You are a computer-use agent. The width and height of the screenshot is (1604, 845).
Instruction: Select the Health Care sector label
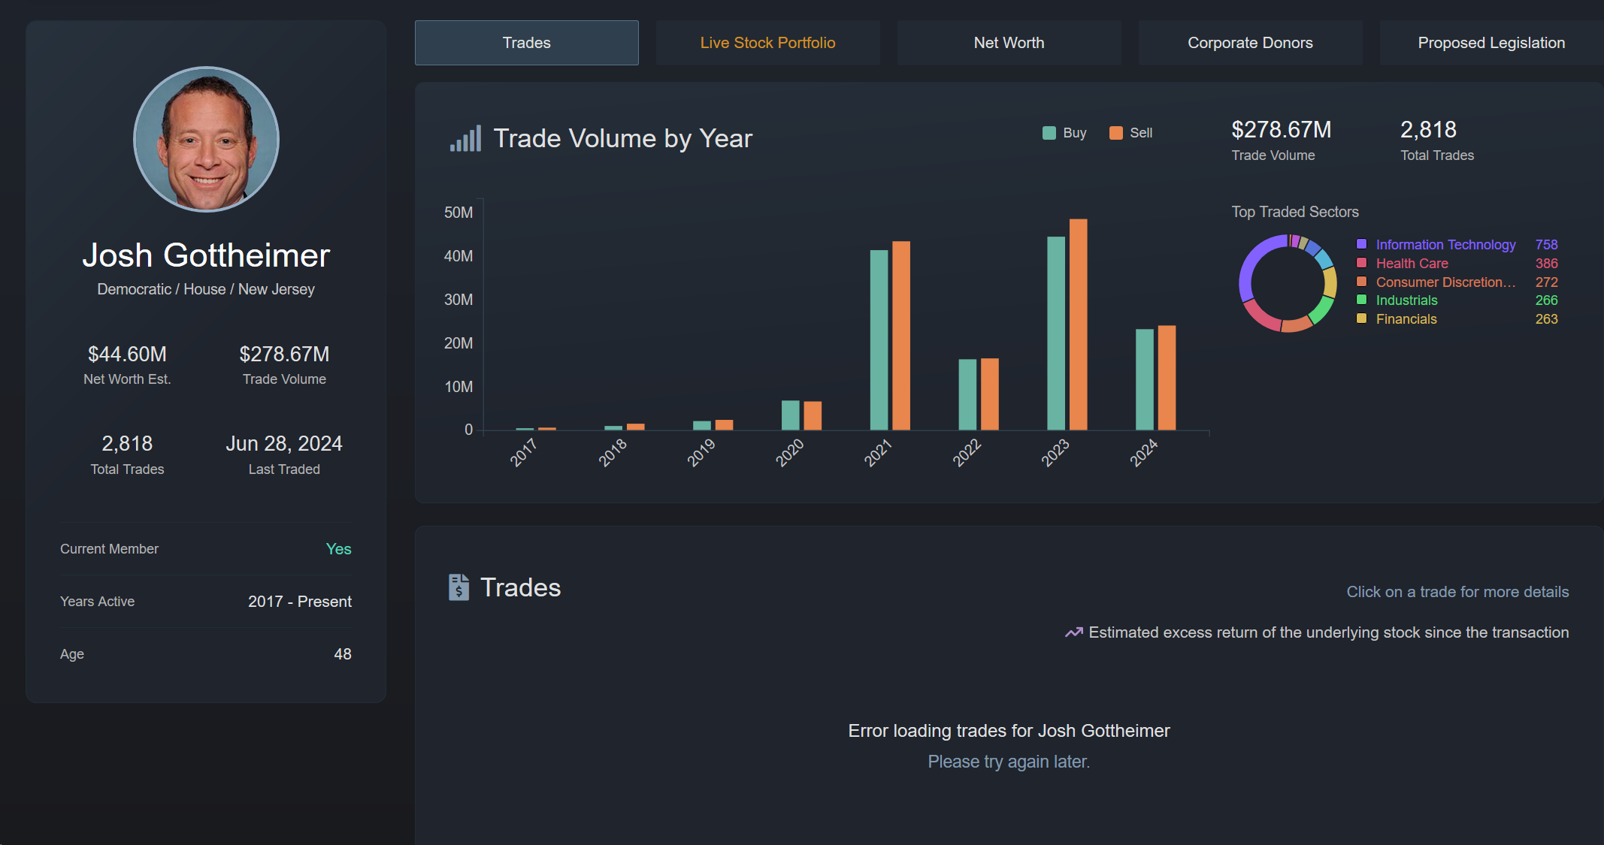click(x=1412, y=264)
